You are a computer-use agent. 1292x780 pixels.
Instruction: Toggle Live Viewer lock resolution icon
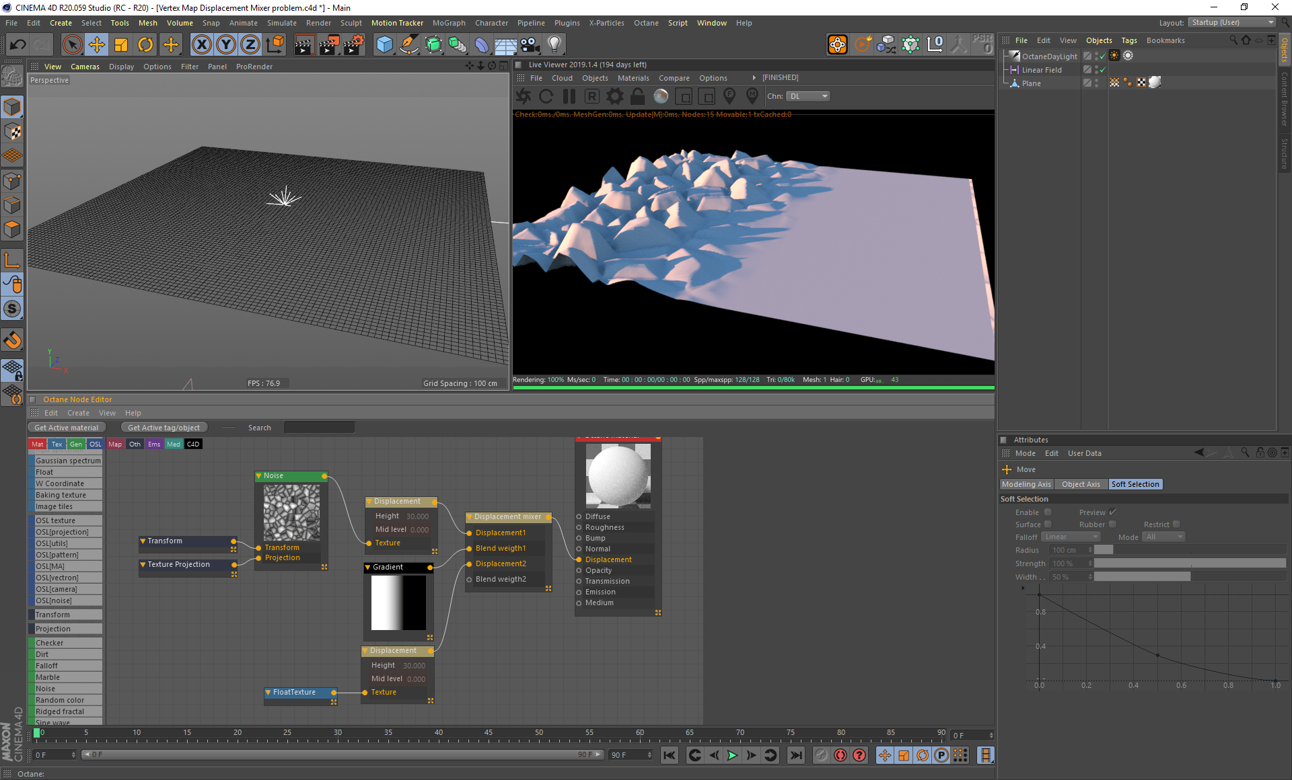coord(637,96)
